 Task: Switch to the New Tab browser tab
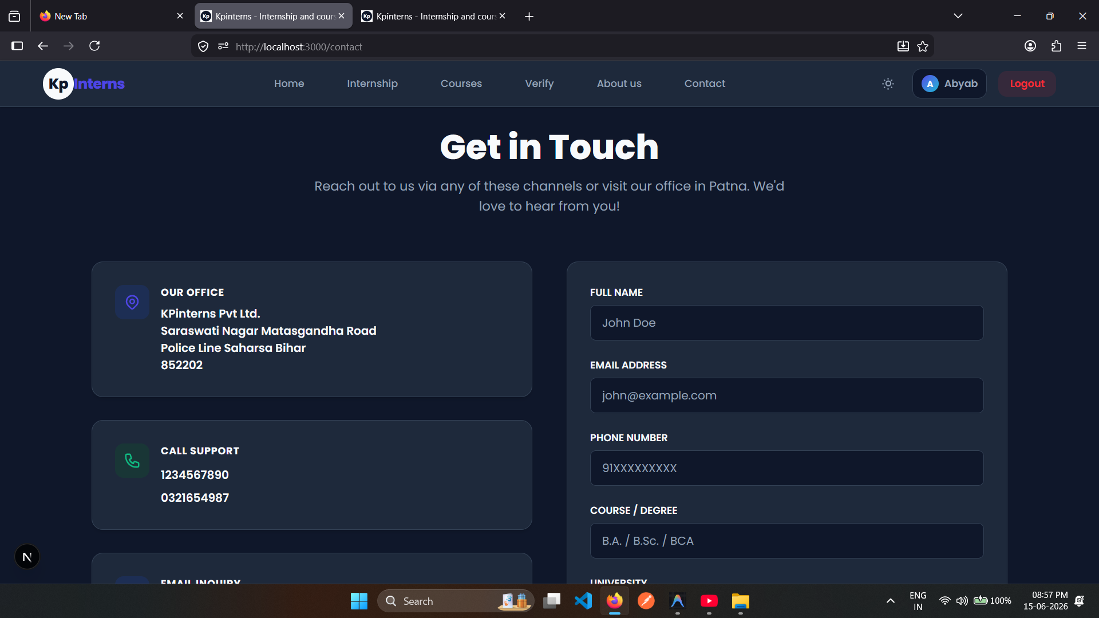pos(109,16)
